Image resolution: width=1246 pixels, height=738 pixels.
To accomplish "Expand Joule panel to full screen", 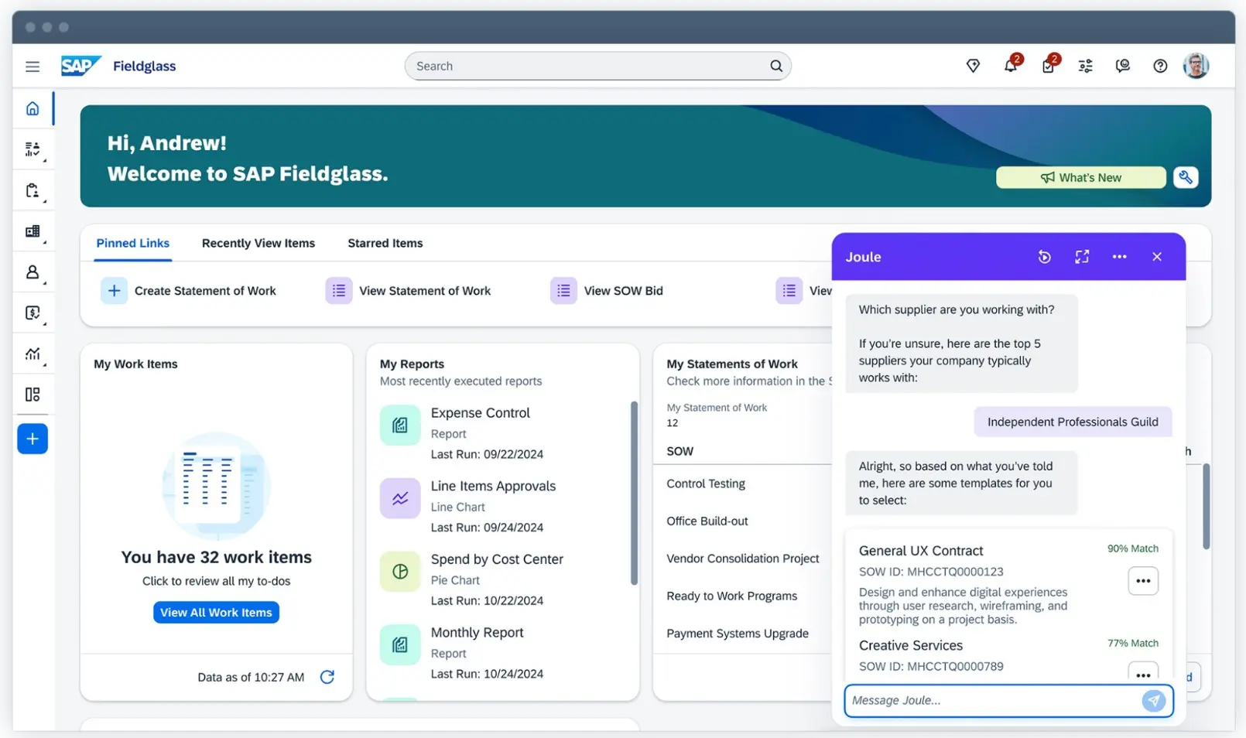I will click(x=1081, y=257).
